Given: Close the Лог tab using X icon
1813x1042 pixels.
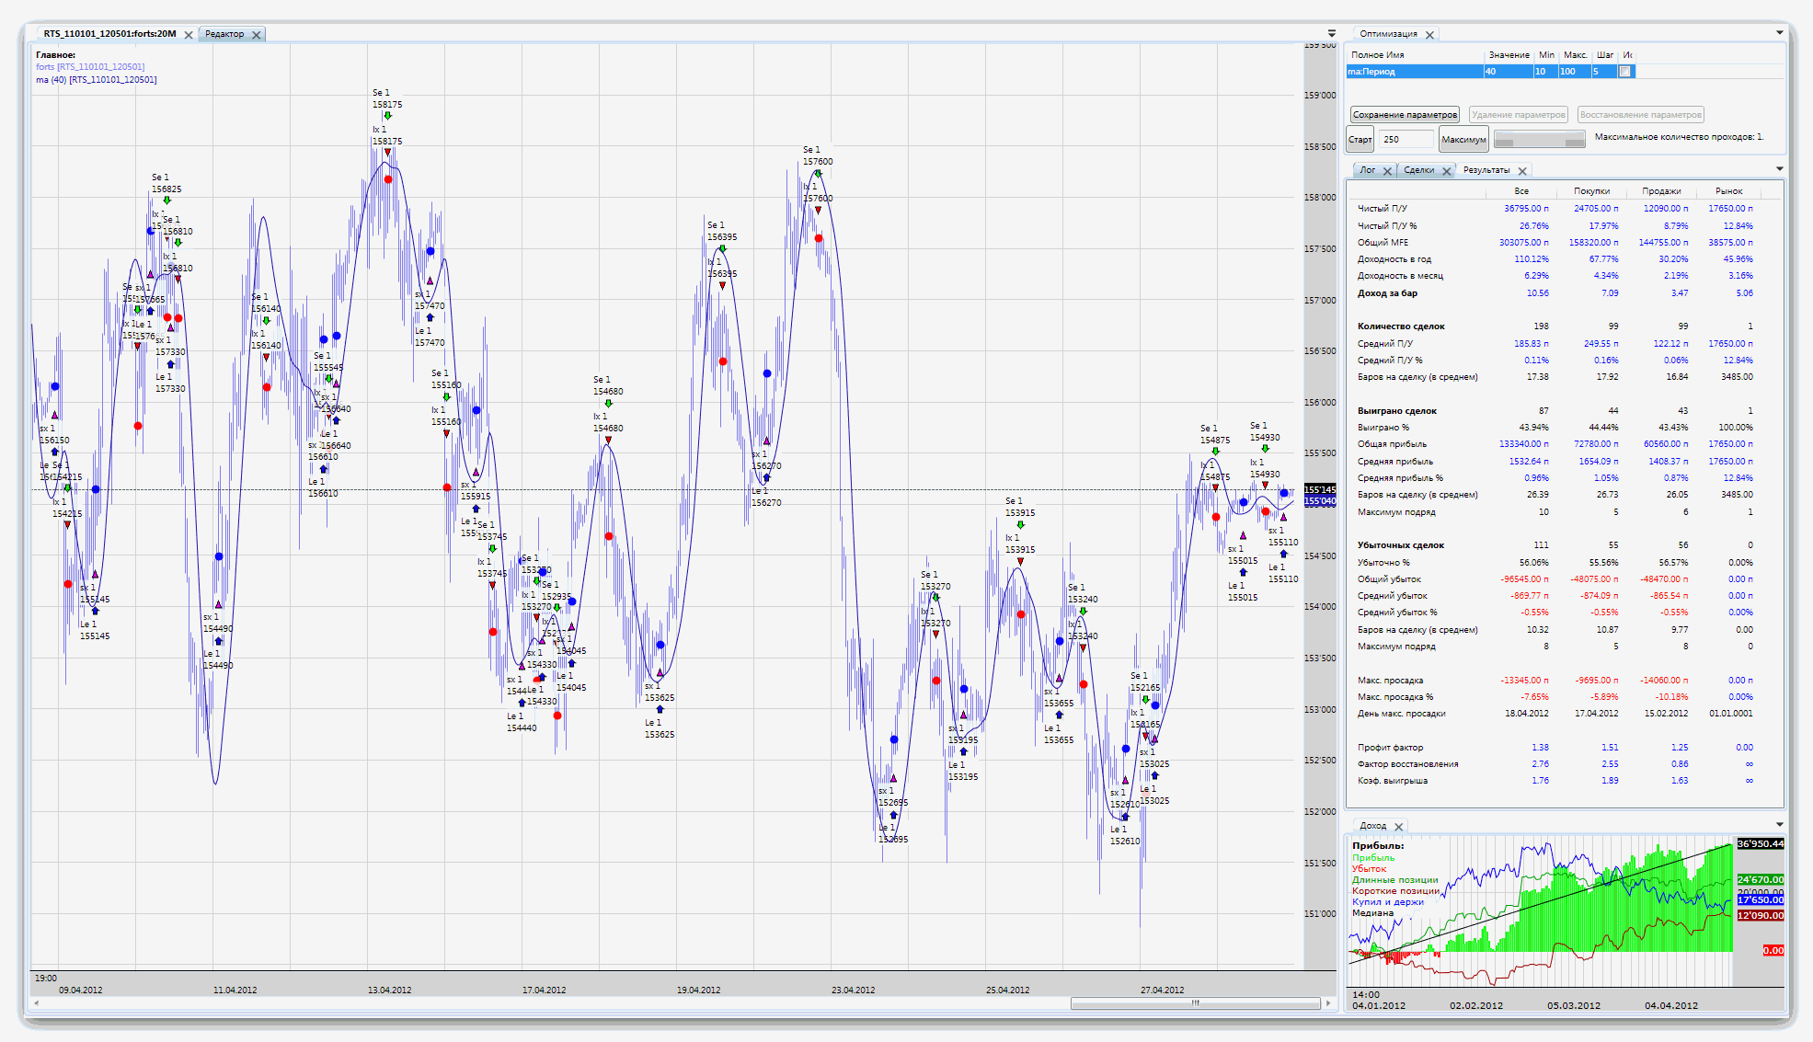Looking at the screenshot, I should [1387, 171].
